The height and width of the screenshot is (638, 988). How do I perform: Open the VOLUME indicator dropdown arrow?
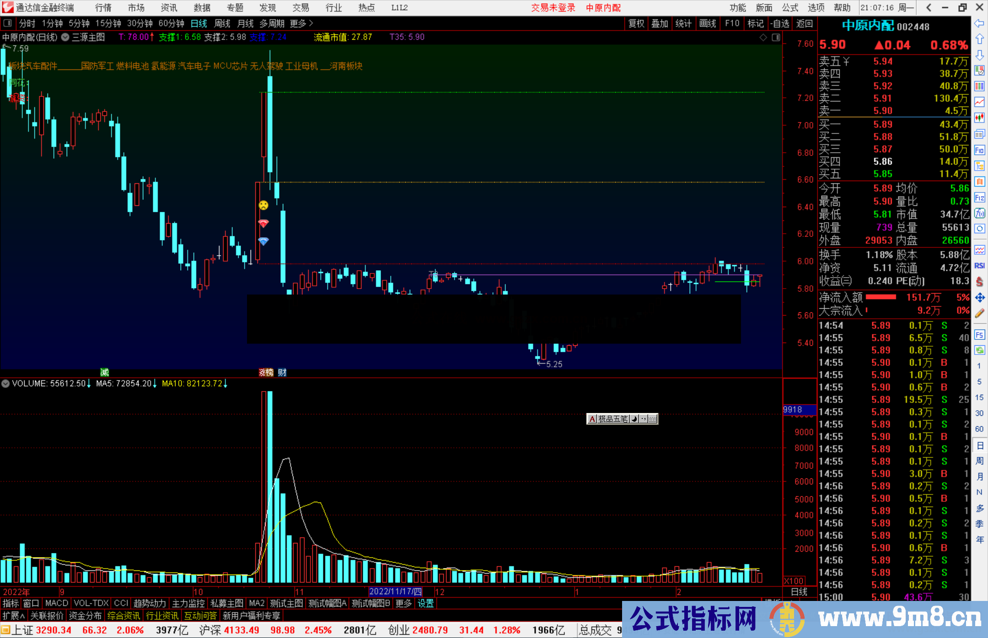pos(5,383)
